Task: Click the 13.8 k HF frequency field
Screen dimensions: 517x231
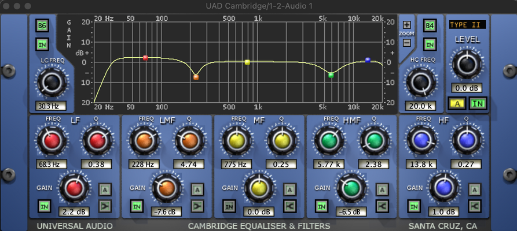Action: (421, 164)
